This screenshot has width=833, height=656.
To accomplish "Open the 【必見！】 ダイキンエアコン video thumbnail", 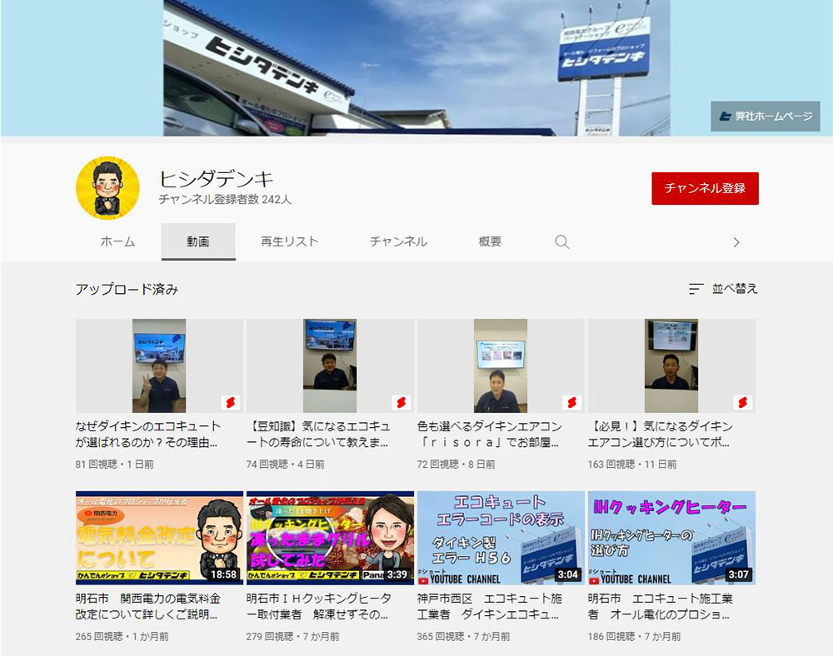I will click(x=671, y=365).
